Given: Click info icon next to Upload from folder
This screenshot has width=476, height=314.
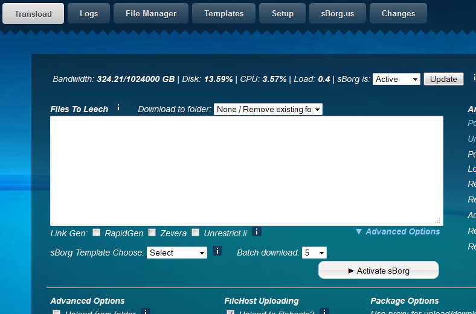Looking at the screenshot, I should click(x=146, y=312).
